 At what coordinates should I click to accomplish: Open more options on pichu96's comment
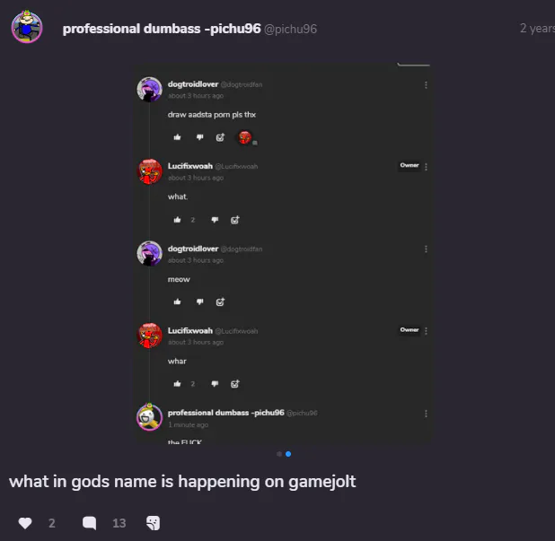426,414
